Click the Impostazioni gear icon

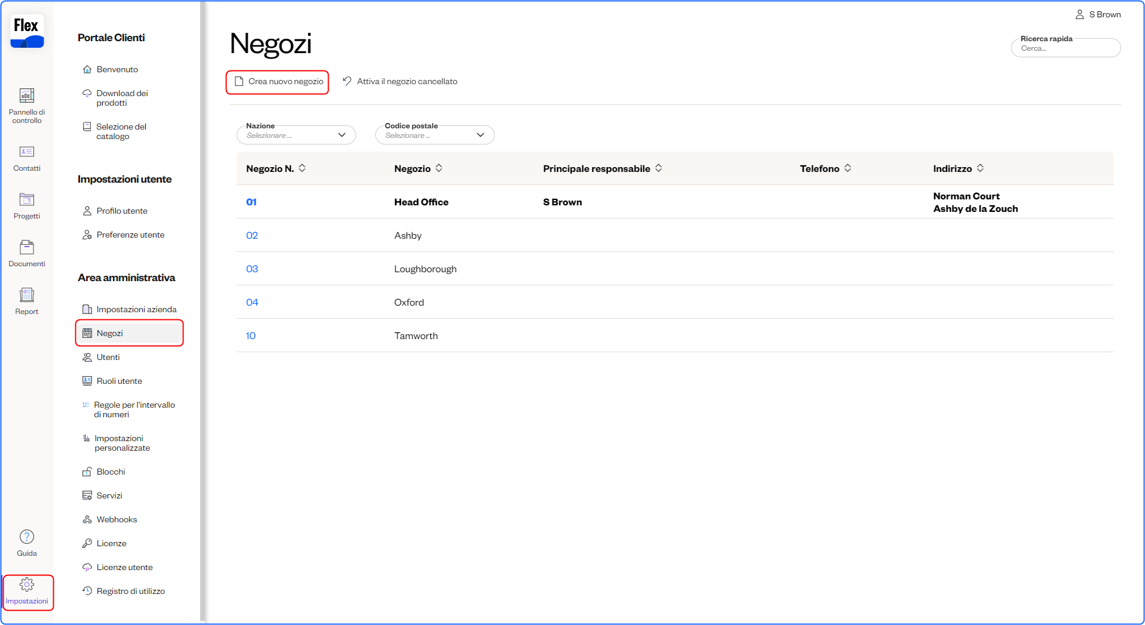pos(27,585)
